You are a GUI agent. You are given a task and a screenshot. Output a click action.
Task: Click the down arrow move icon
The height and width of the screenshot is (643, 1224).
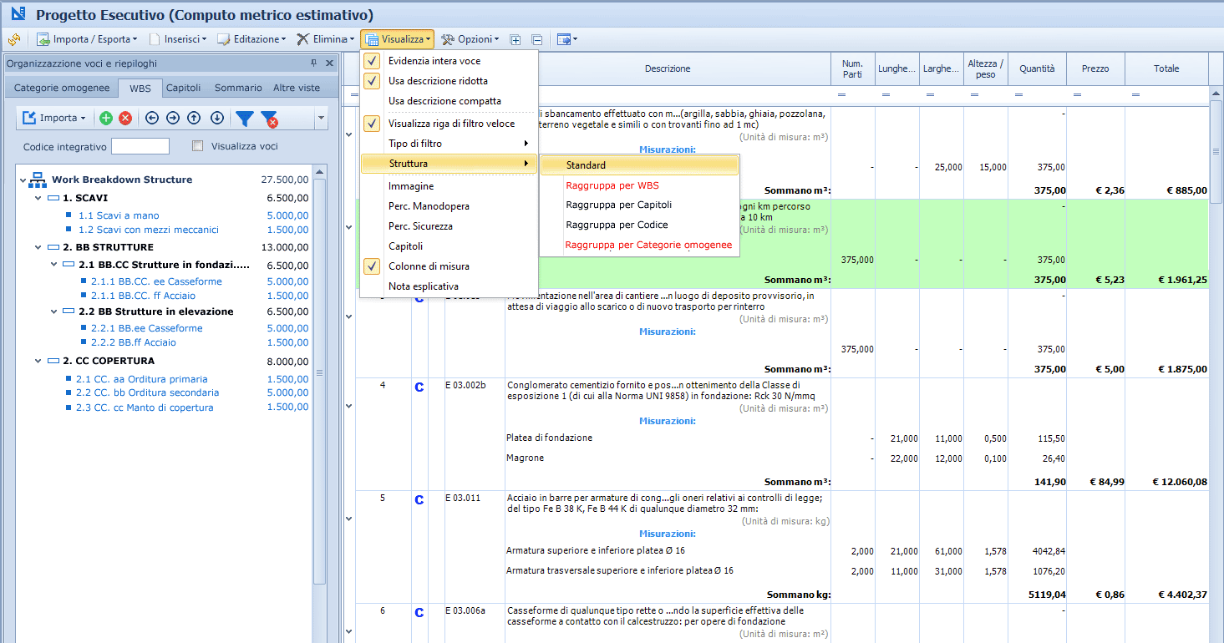(x=216, y=119)
